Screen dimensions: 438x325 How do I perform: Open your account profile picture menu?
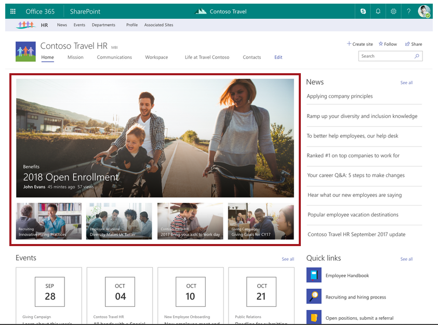424,11
